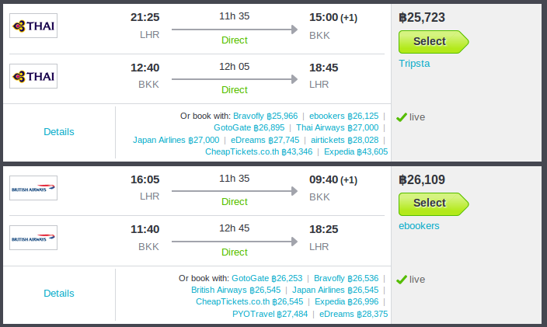
Task: Expand Details for the Thai Airways itinerary
Action: [x=59, y=132]
